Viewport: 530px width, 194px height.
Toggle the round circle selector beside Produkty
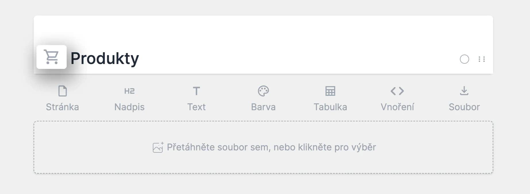(x=464, y=59)
